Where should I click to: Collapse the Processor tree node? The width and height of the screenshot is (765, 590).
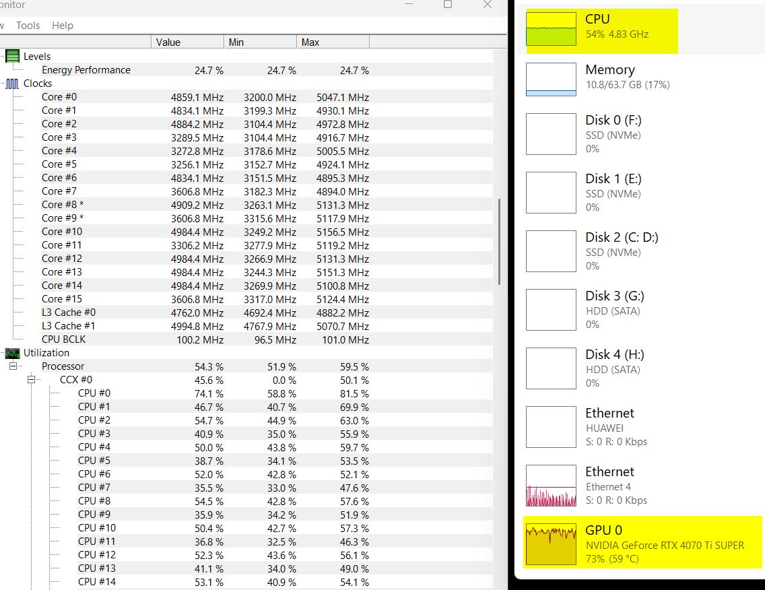click(13, 366)
